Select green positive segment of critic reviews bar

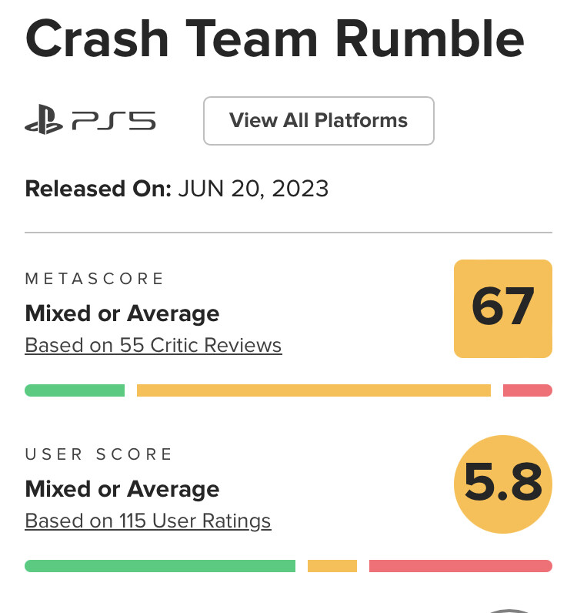75,390
